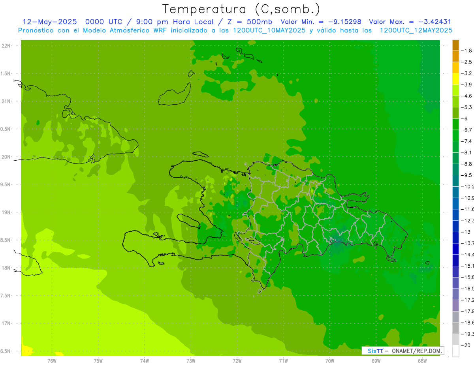Click the '-20' colorbar label
Image resolution: width=474 pixels, height=366 pixels.
tap(466, 345)
